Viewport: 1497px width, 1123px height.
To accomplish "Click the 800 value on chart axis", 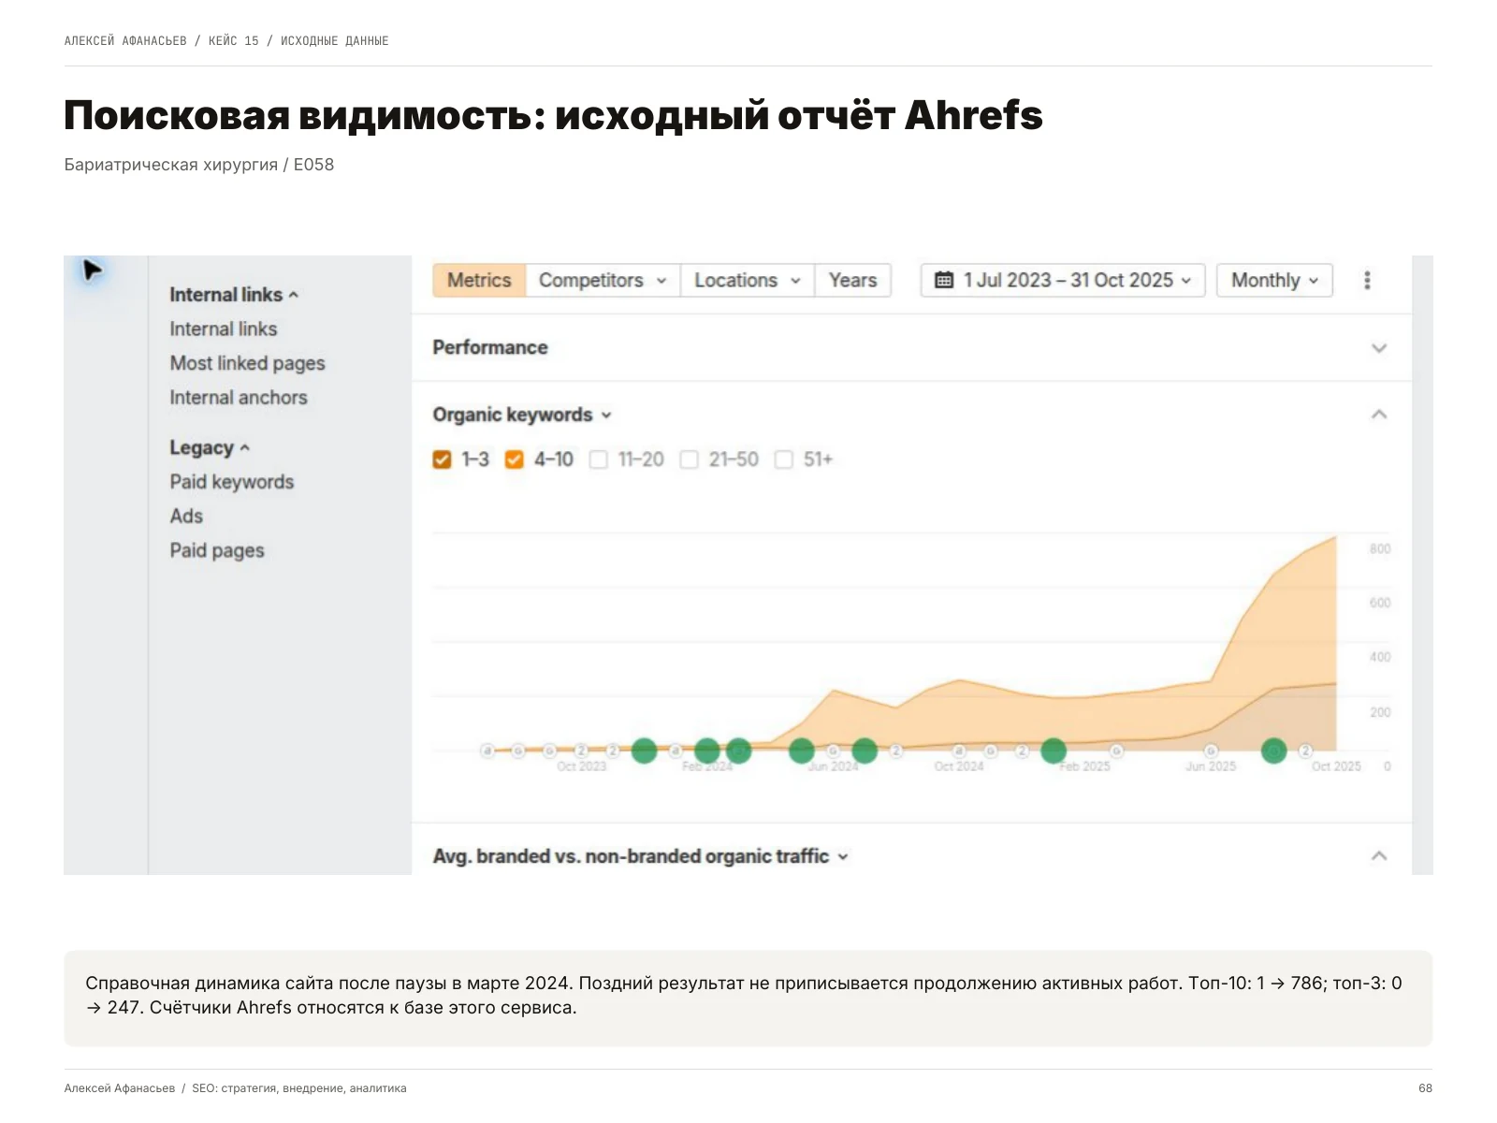I will [1380, 548].
